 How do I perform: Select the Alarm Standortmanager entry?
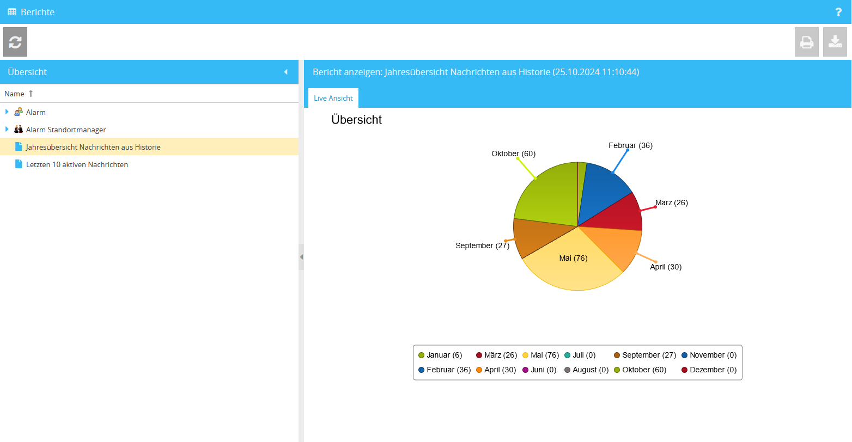pos(149,130)
